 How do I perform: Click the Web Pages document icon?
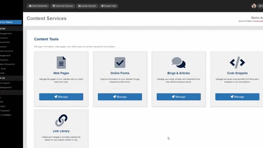click(61, 62)
